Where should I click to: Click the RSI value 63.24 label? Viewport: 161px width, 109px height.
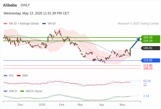pyautogui.click(x=147, y=81)
